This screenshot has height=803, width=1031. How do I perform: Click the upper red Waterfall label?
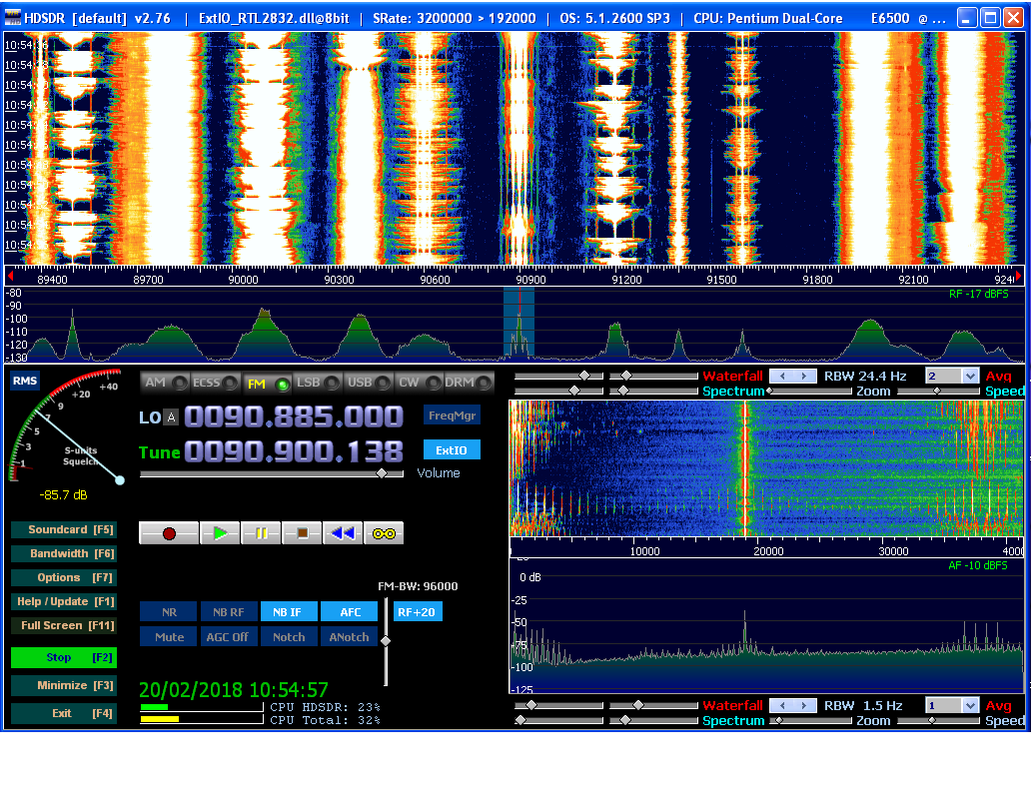pos(732,376)
